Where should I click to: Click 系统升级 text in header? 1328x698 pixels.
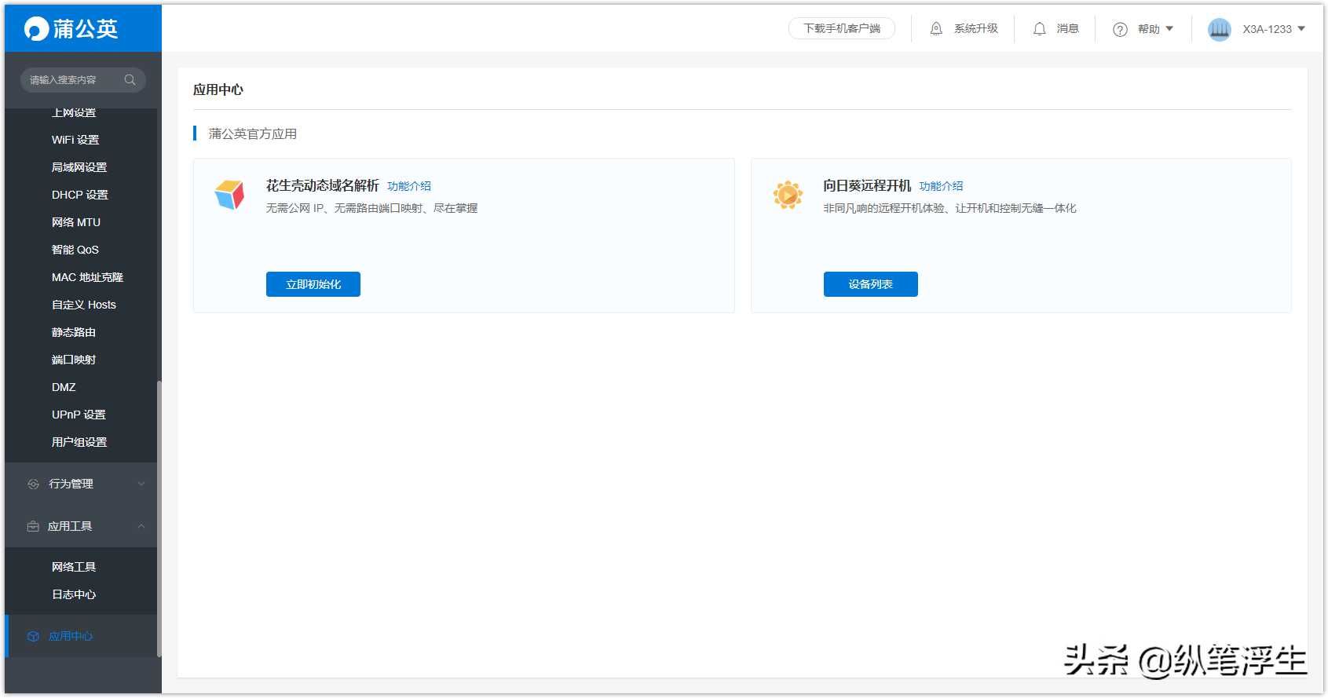[x=976, y=28]
